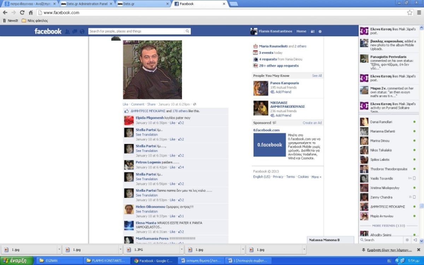Go back using Chrome's back arrow
Image resolution: width=424 pixels, height=265 pixels.
click(5, 13)
